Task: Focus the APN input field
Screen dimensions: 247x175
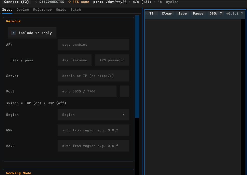Action: tap(93, 45)
